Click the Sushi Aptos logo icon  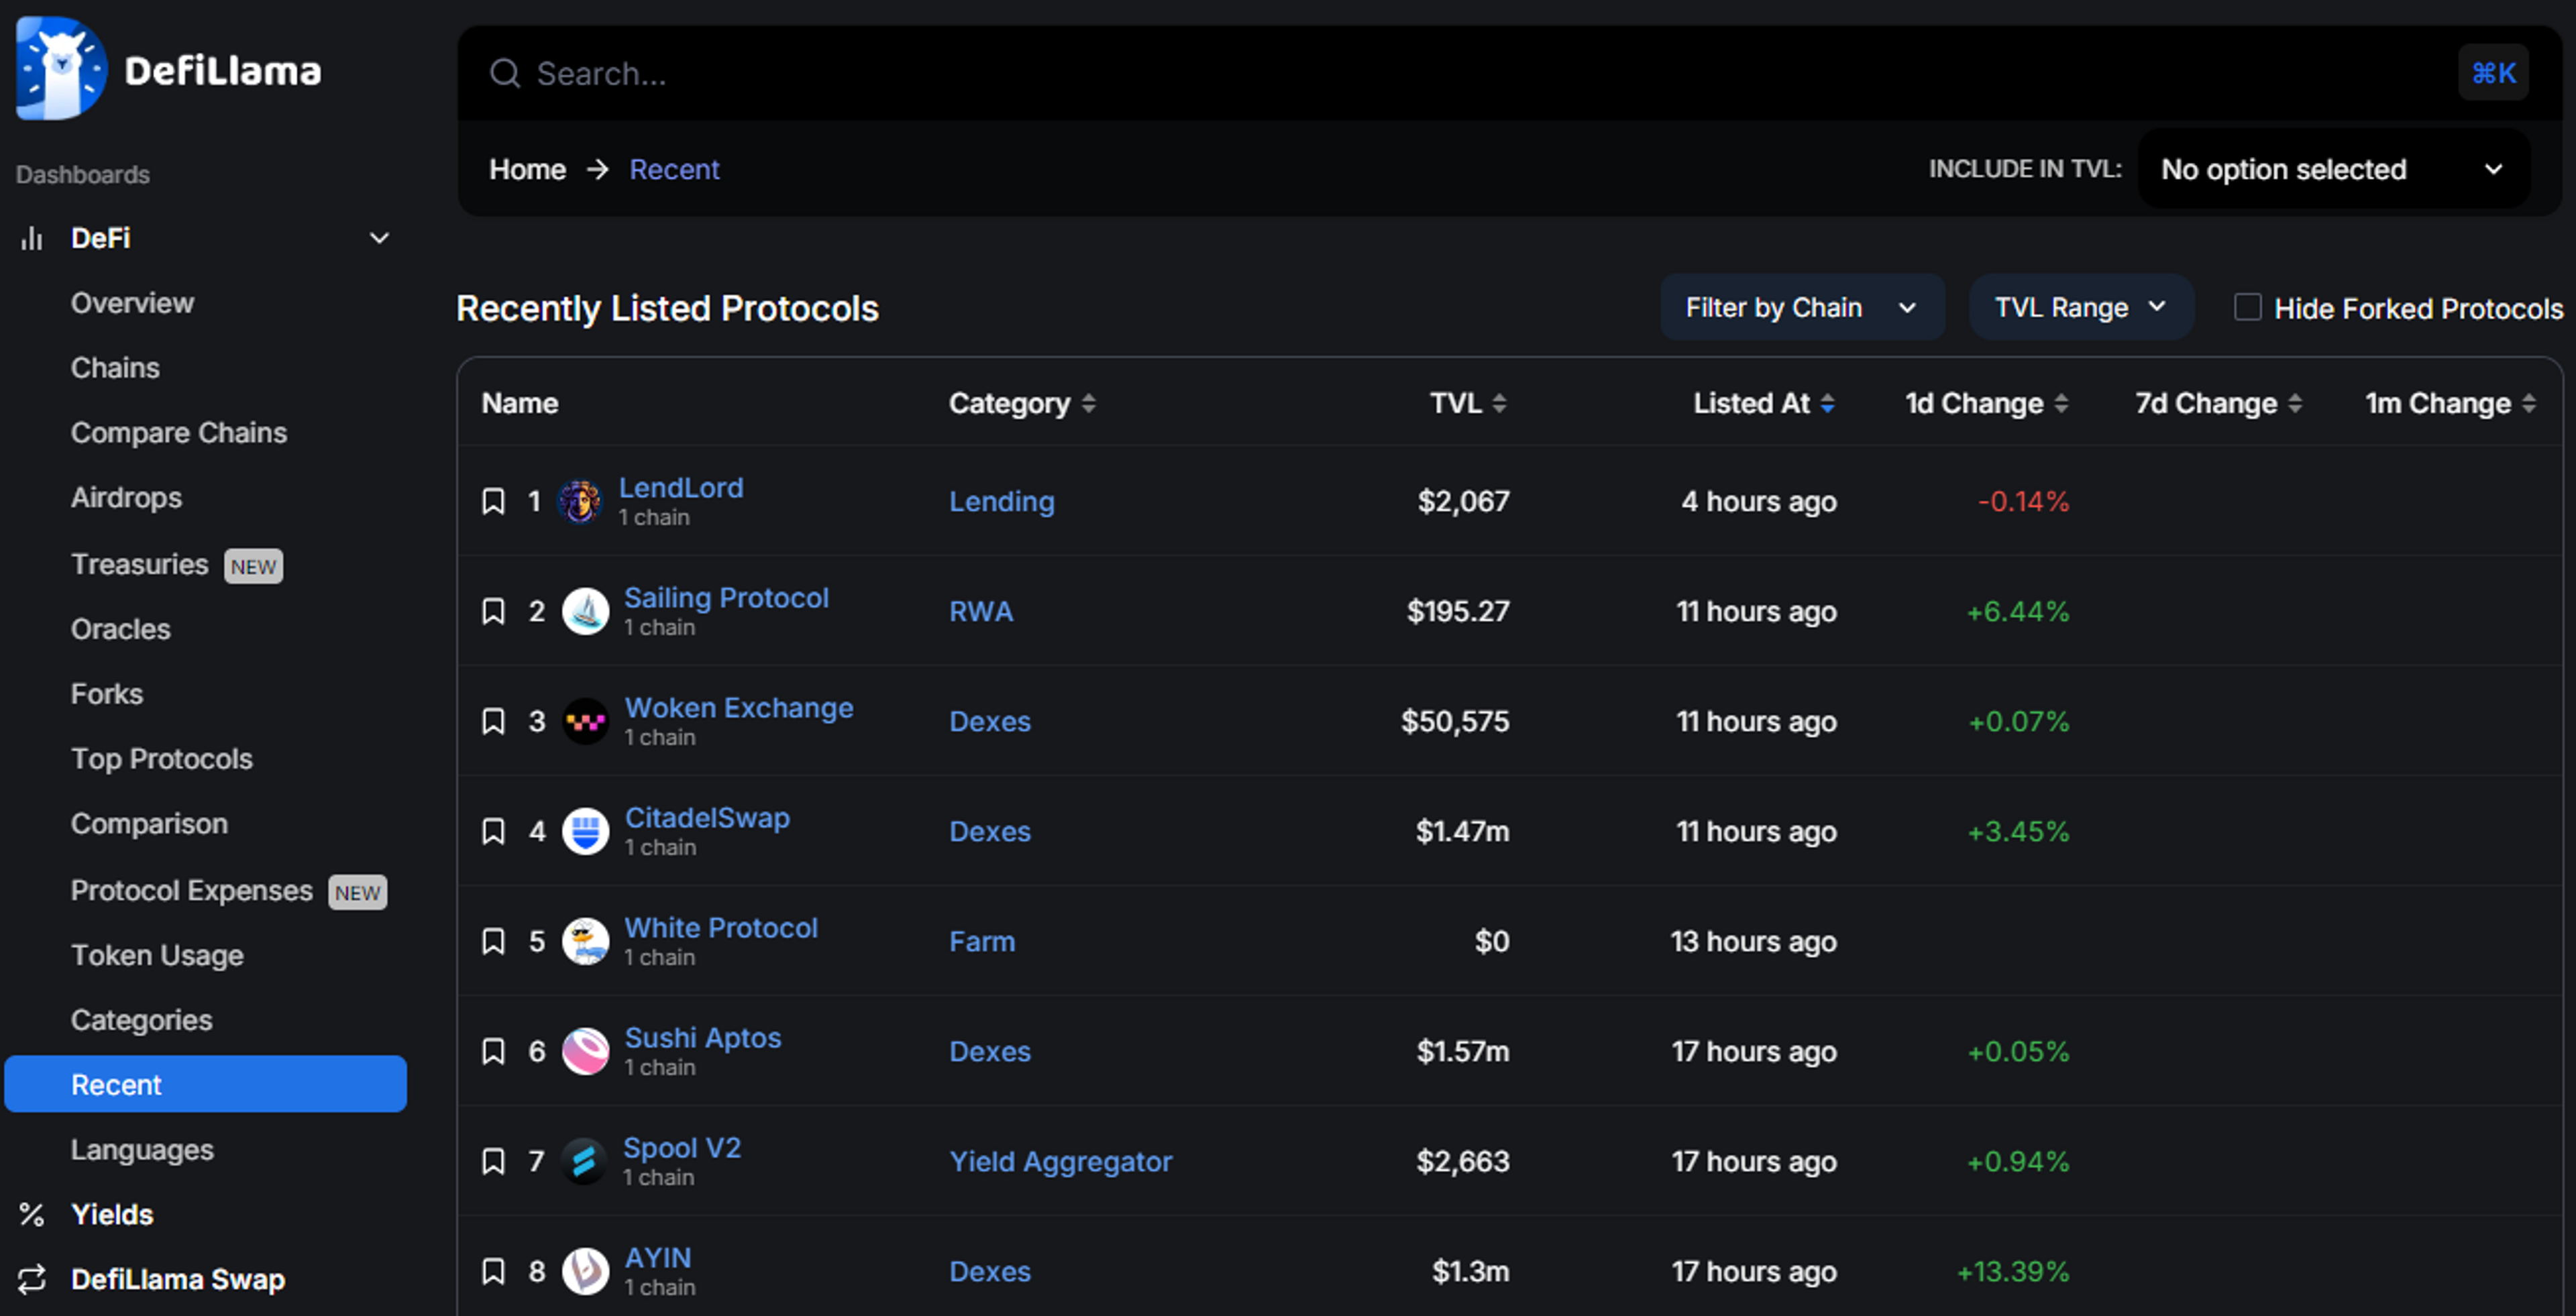[x=586, y=1051]
